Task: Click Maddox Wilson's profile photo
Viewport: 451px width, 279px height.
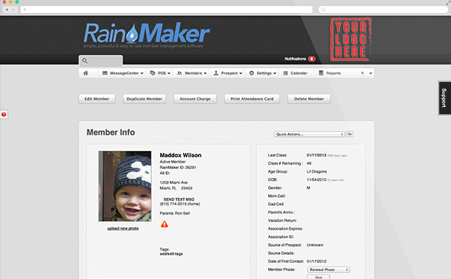Action: 125,186
